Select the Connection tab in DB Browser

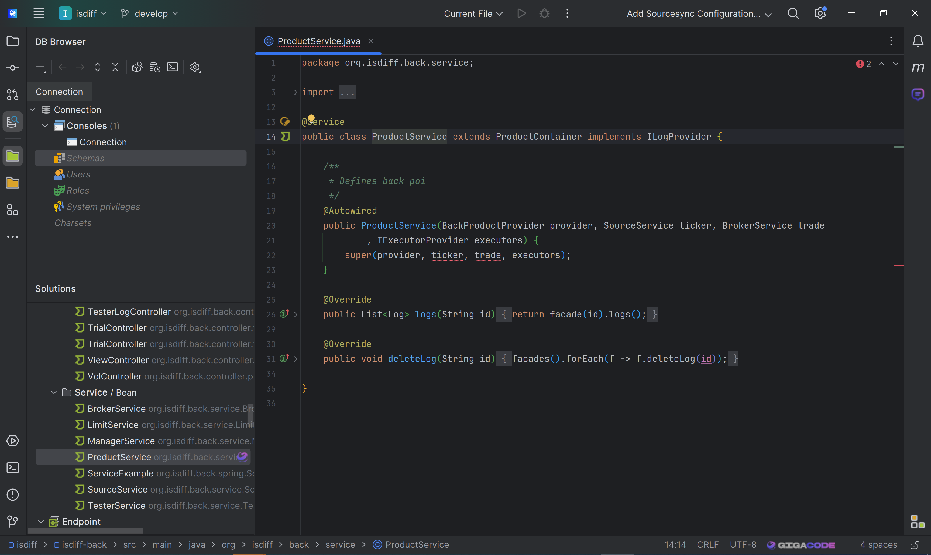tap(60, 92)
